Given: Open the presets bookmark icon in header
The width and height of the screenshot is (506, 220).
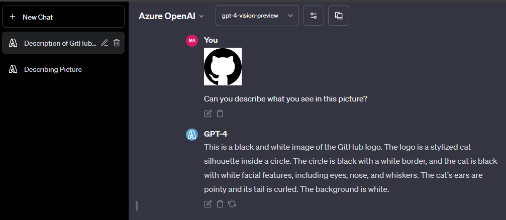Looking at the screenshot, I should [339, 16].
